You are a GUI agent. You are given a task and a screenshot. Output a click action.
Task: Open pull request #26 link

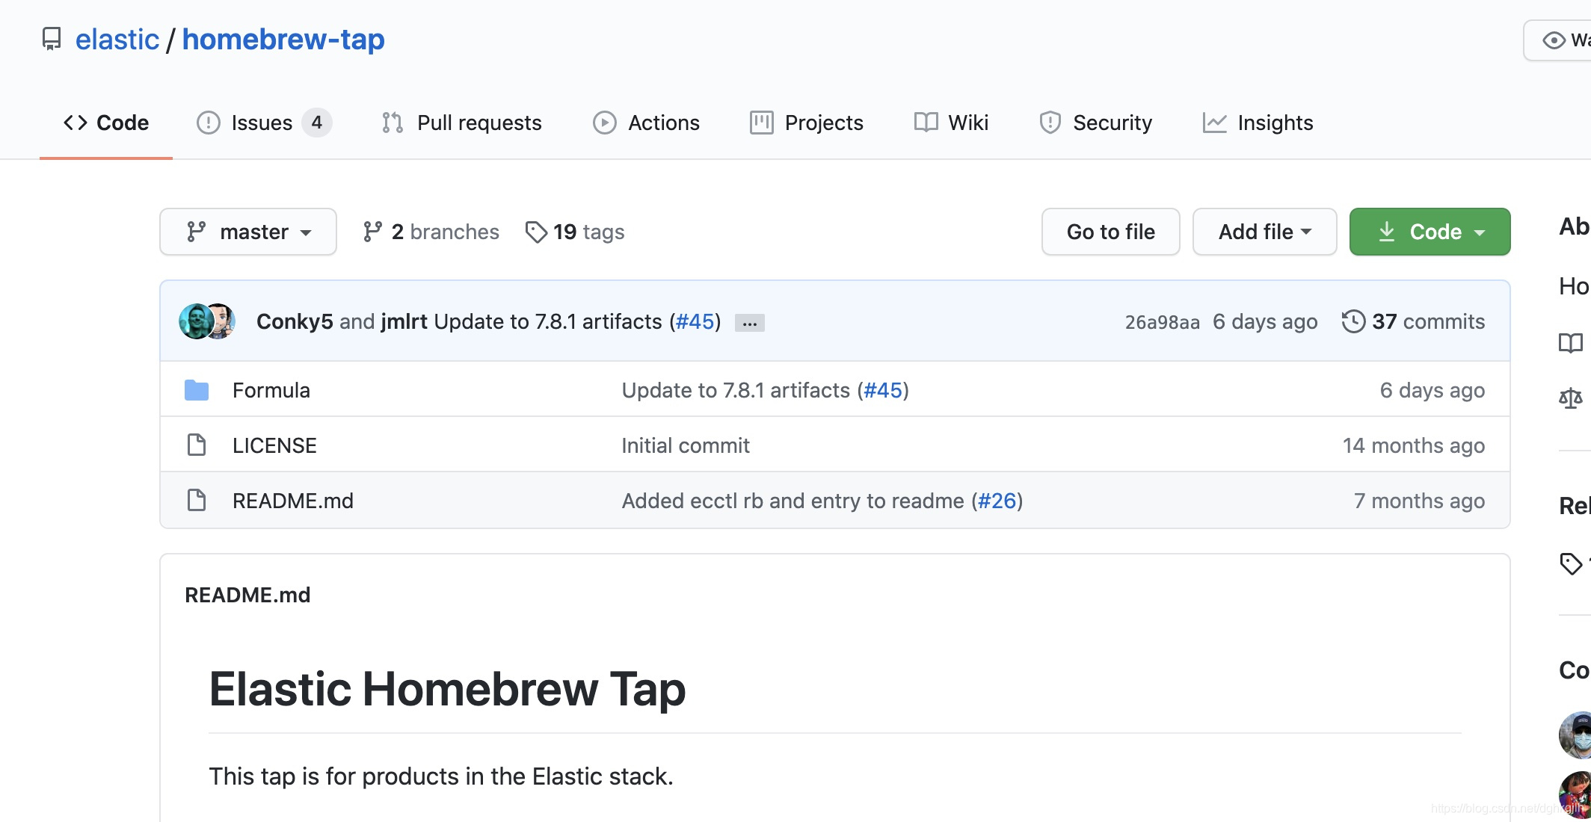point(997,501)
